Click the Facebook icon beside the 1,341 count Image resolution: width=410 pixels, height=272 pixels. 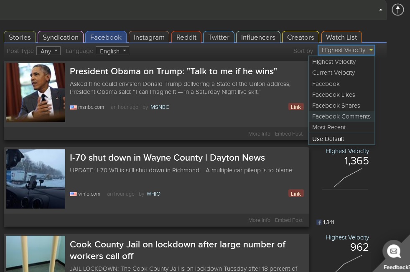(x=319, y=222)
